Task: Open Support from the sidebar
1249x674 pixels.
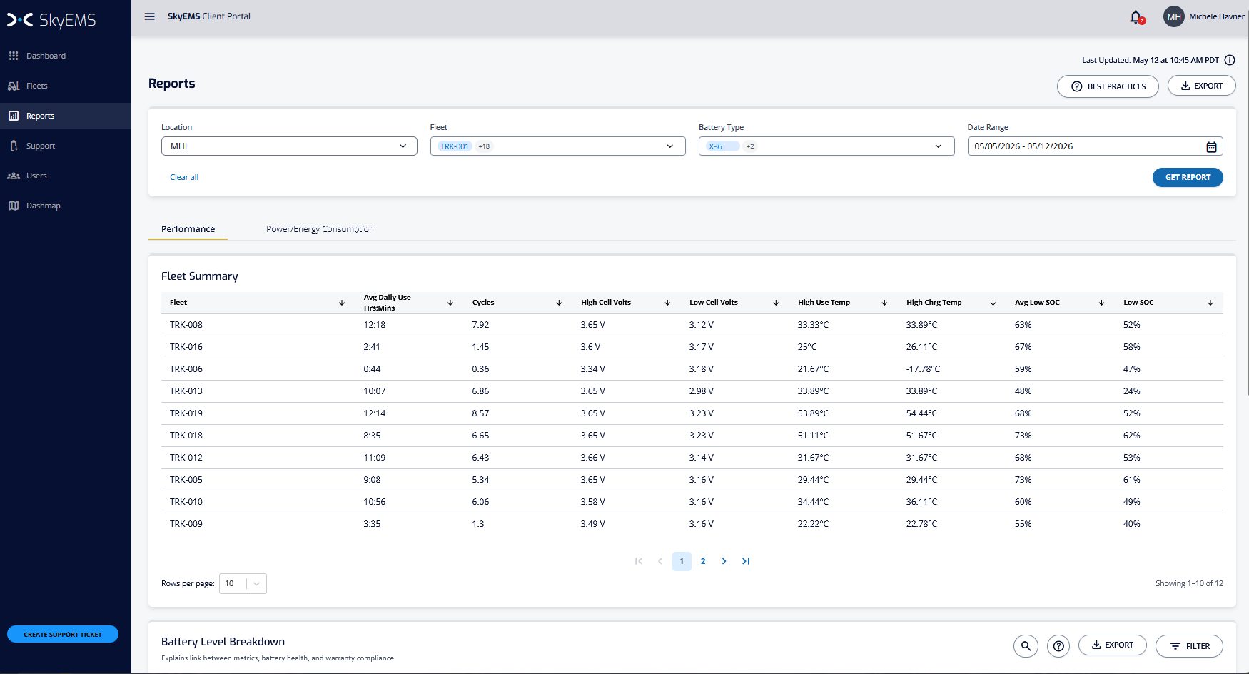Action: coord(66,146)
